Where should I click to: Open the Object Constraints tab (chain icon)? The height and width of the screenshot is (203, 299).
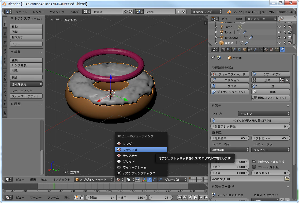tap(250, 50)
